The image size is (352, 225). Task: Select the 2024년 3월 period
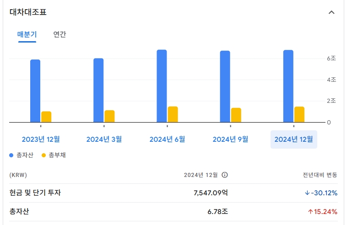104,139
